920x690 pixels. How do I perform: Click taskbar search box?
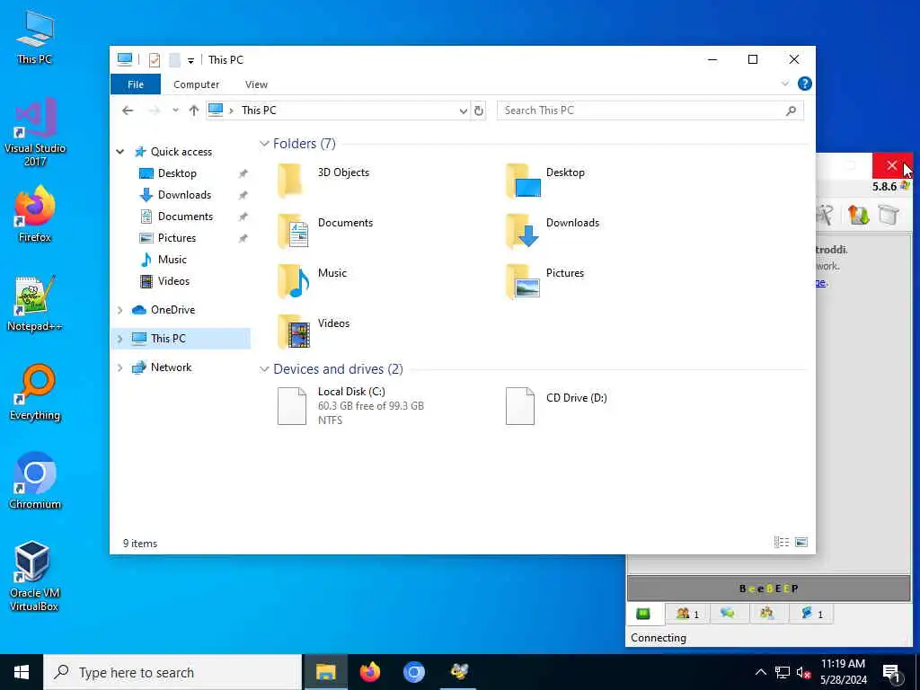173,672
